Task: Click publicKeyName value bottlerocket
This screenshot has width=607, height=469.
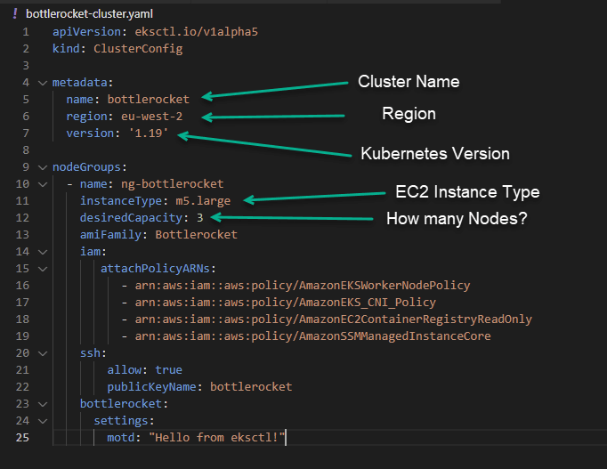Action: coord(251,387)
